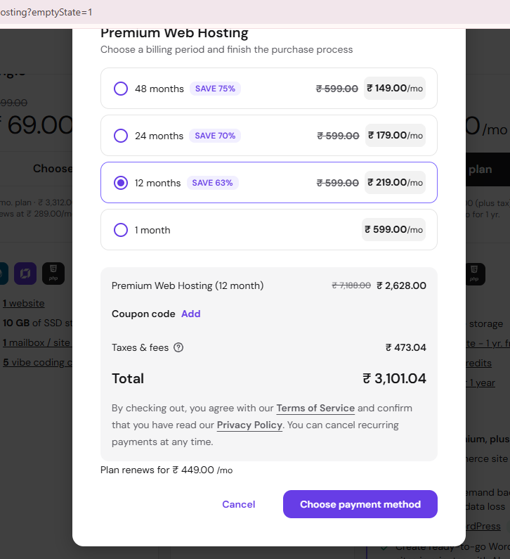Click the ₹149.00/mo price tag

pos(395,88)
